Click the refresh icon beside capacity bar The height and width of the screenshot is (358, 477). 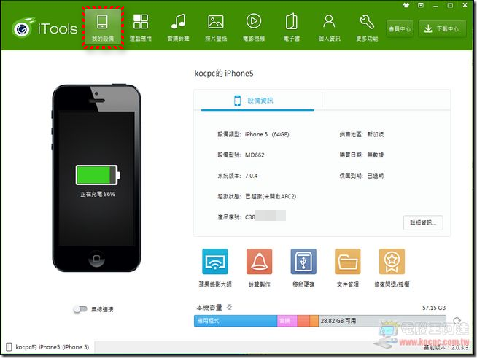(x=457, y=321)
